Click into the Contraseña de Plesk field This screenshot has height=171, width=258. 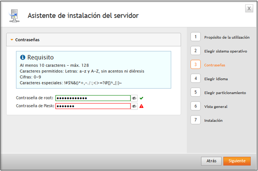coord(93,106)
